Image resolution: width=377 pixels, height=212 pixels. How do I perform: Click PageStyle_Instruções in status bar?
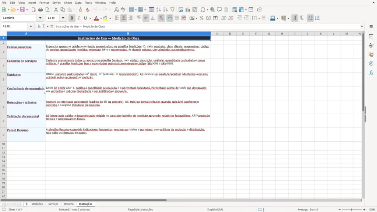[x=140, y=209]
